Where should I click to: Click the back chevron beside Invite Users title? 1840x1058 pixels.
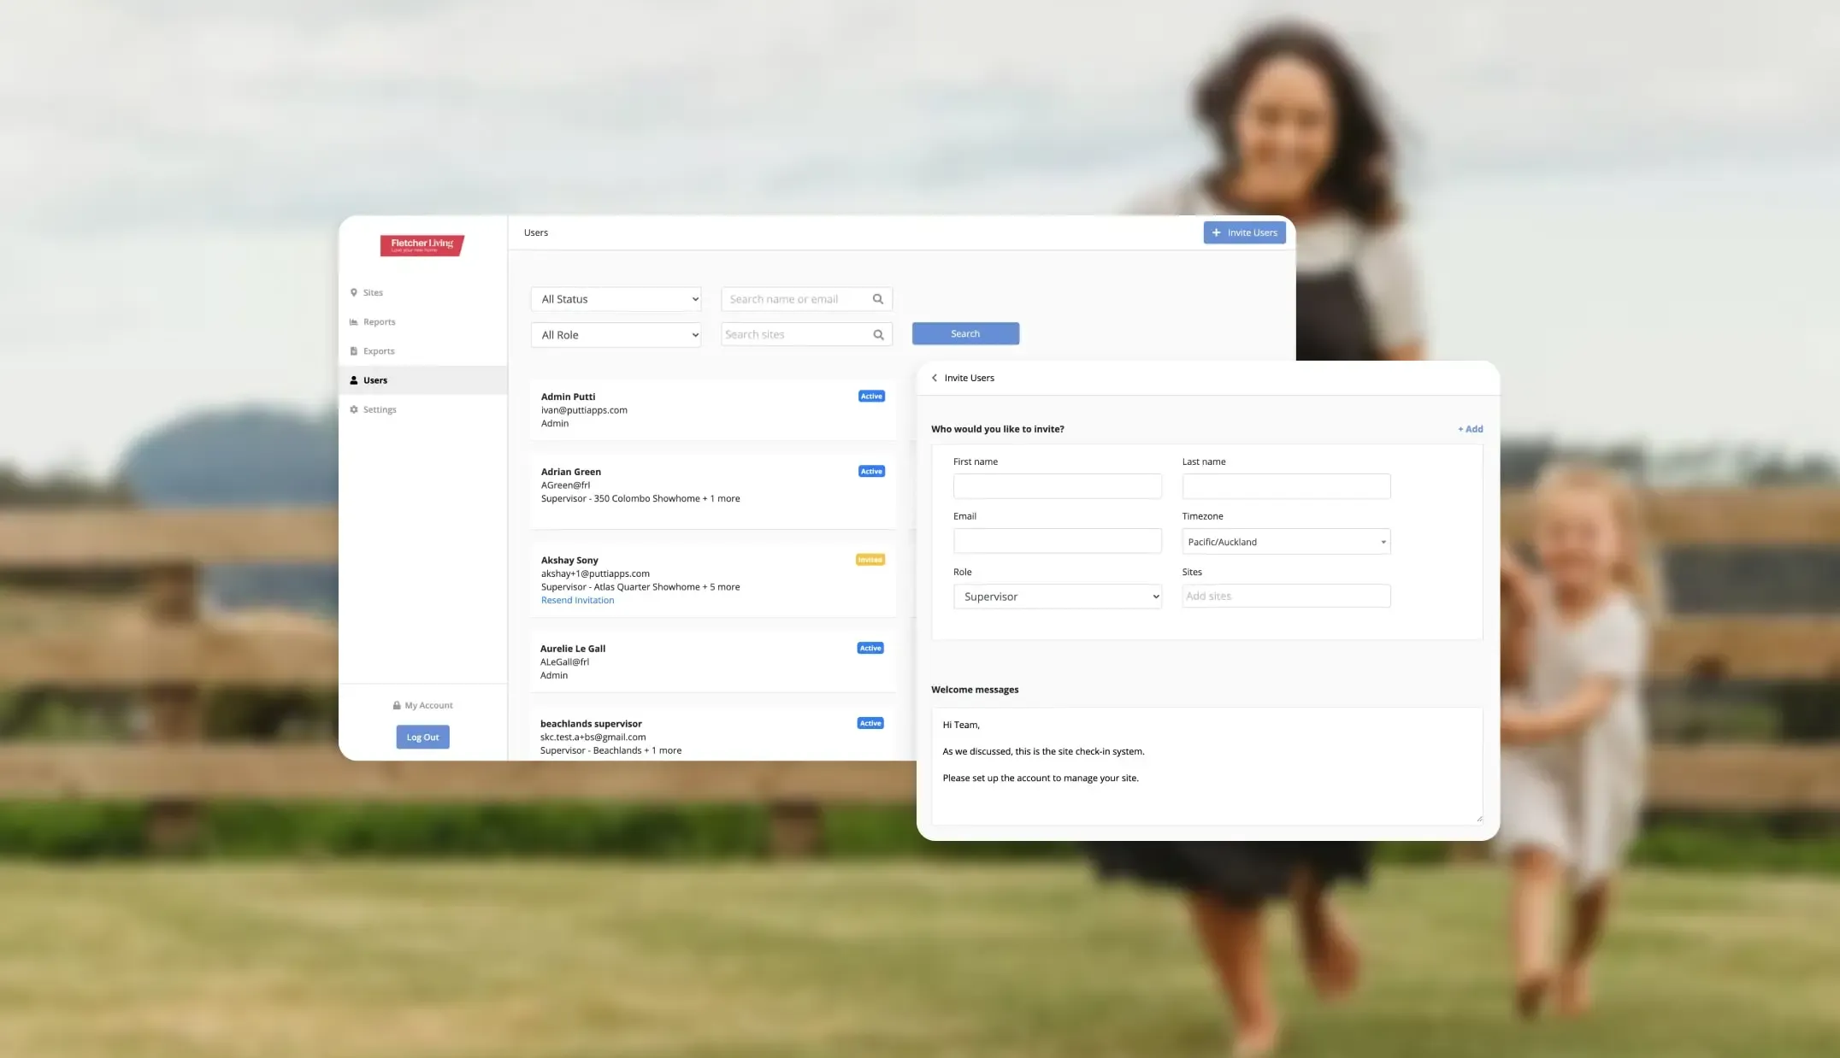[935, 378]
